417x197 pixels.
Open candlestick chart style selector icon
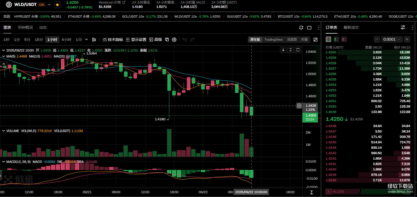94,40
